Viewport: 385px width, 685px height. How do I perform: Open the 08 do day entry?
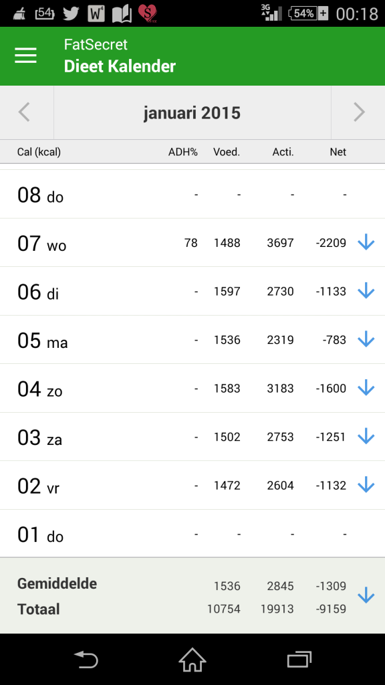click(192, 195)
